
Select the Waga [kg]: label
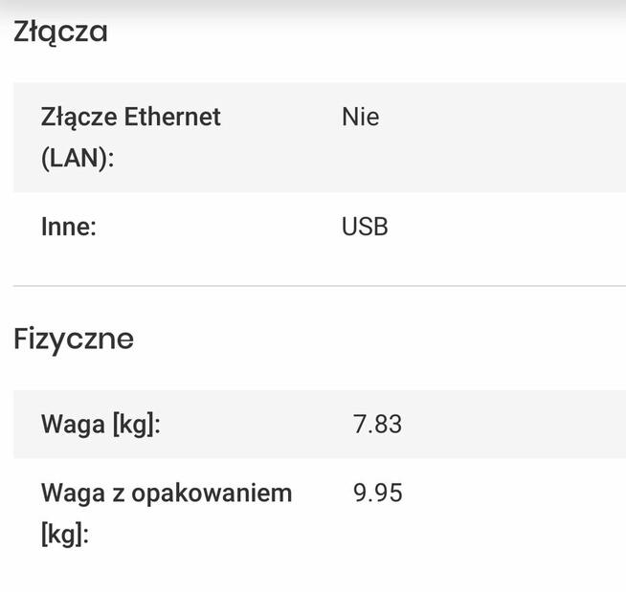coord(101,424)
